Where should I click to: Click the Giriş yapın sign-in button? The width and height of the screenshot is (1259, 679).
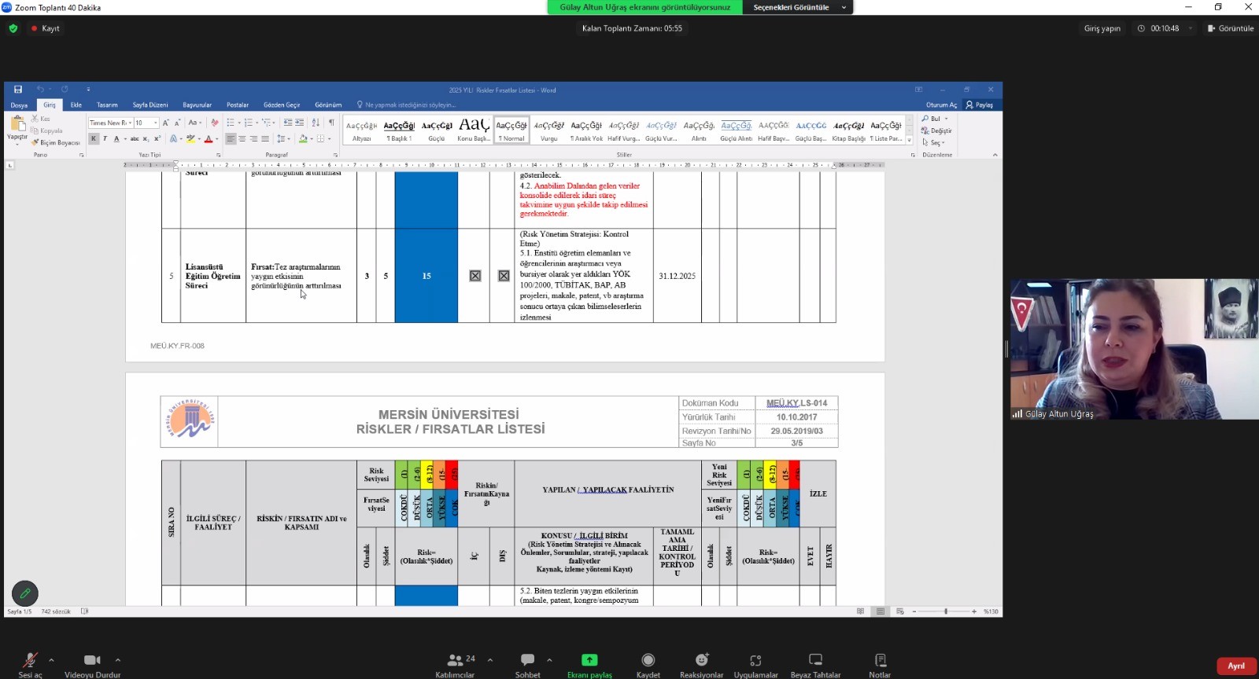click(1102, 28)
